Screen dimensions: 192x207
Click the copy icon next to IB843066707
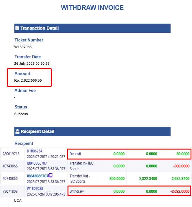(51, 175)
